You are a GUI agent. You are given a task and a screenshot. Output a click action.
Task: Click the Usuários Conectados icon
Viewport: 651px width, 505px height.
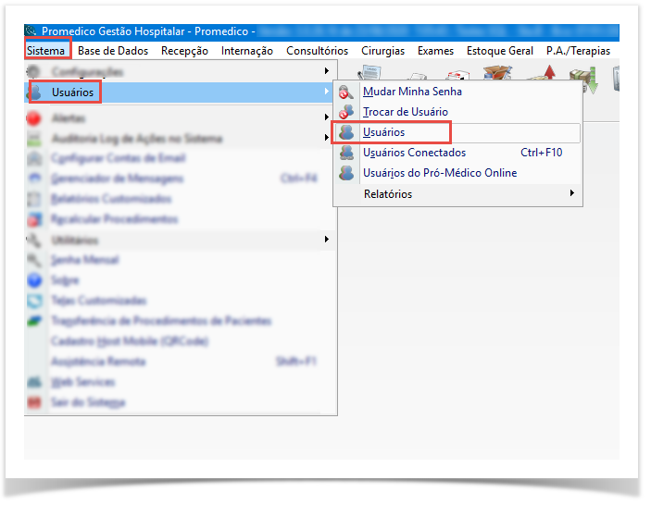(346, 153)
